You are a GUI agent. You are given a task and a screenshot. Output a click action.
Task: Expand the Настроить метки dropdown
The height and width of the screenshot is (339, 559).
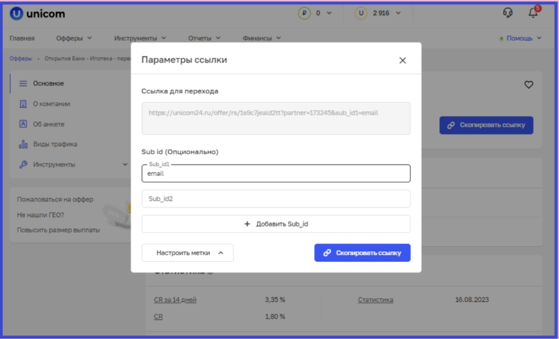187,253
